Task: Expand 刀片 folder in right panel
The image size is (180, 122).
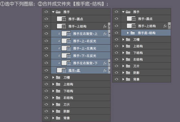Action: (123, 66)
